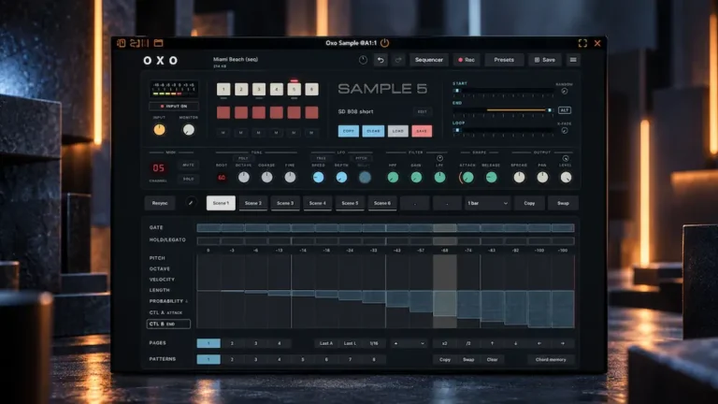This screenshot has width=718, height=404.
Task: Switch to Scene 1 tab
Action: pyautogui.click(x=221, y=203)
